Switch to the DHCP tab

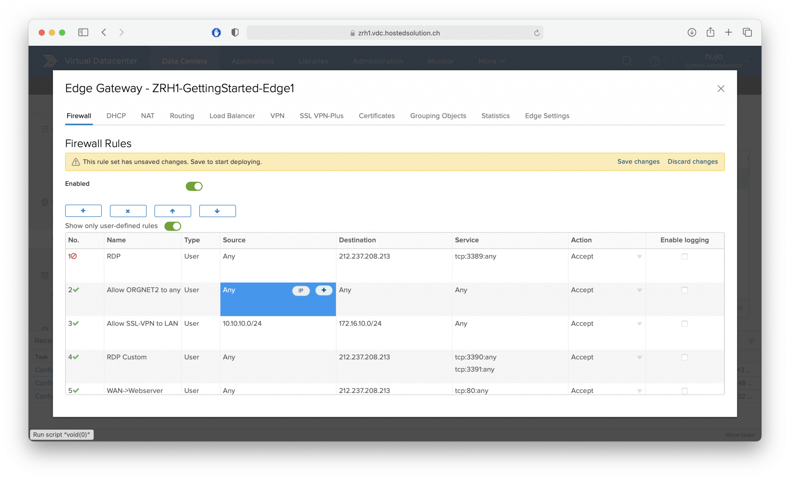[x=116, y=116]
